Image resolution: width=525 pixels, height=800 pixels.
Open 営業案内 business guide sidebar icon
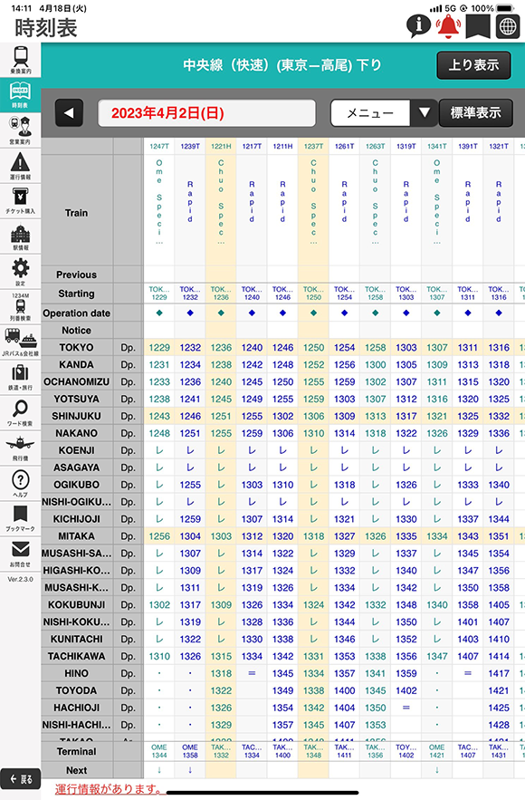click(x=21, y=130)
